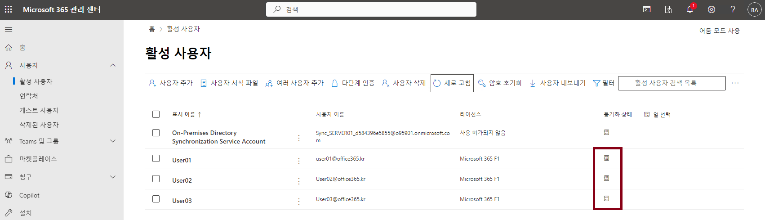This screenshot has height=220, width=765.
Task: Sort by 표시 이름 column header
Action: (x=187, y=114)
